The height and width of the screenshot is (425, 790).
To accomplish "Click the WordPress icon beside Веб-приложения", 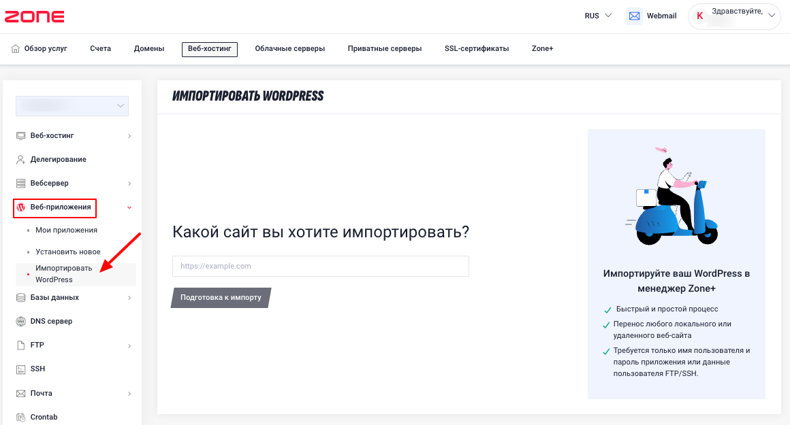I will click(20, 207).
